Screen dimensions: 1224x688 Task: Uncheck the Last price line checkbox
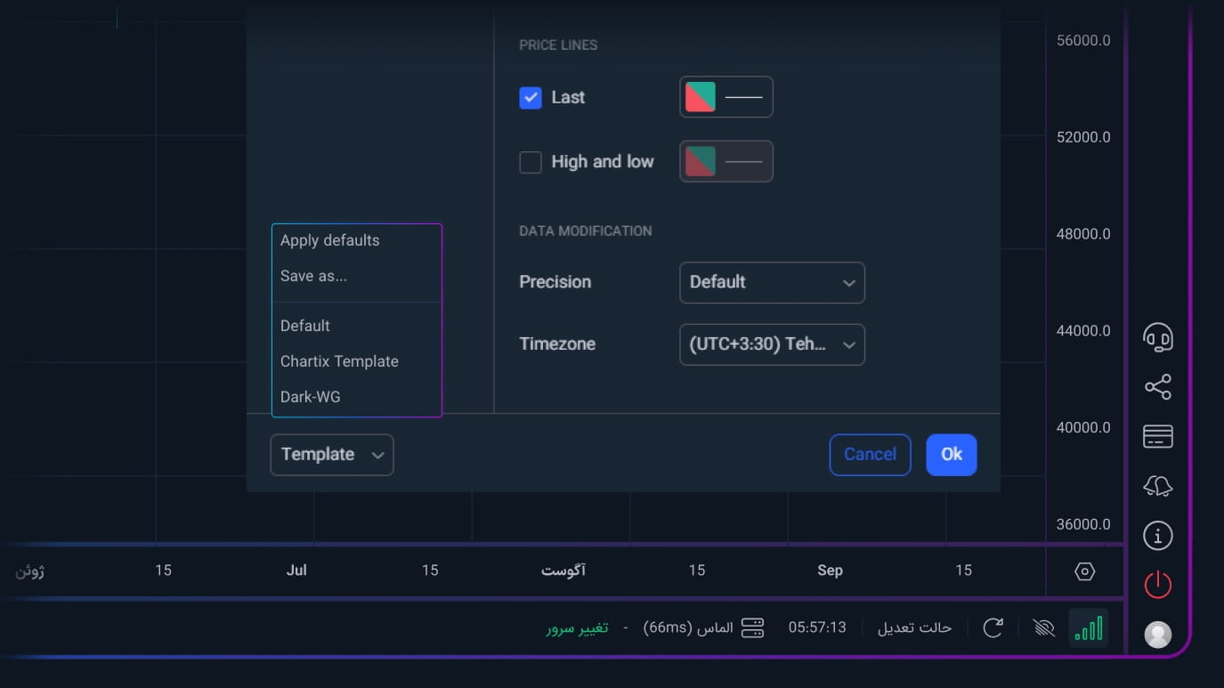(531, 98)
